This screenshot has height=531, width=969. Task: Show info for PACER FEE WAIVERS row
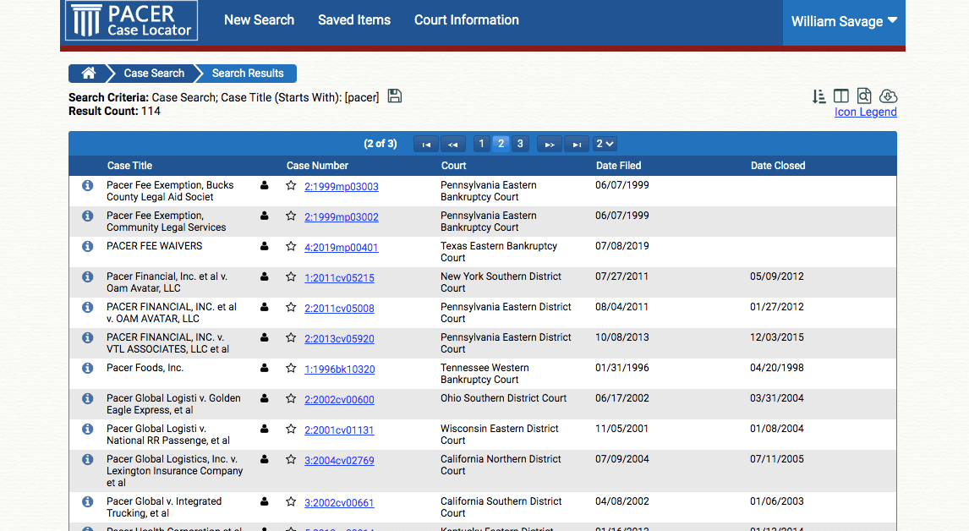click(88, 246)
